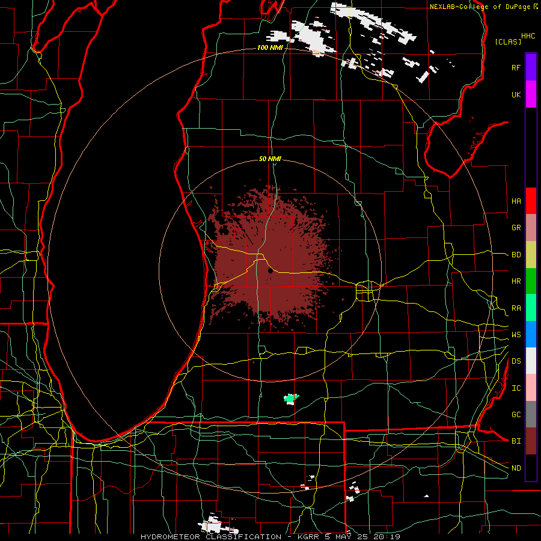541x541 pixels.
Task: Click the 'RA' legend label
Action: click(x=516, y=308)
